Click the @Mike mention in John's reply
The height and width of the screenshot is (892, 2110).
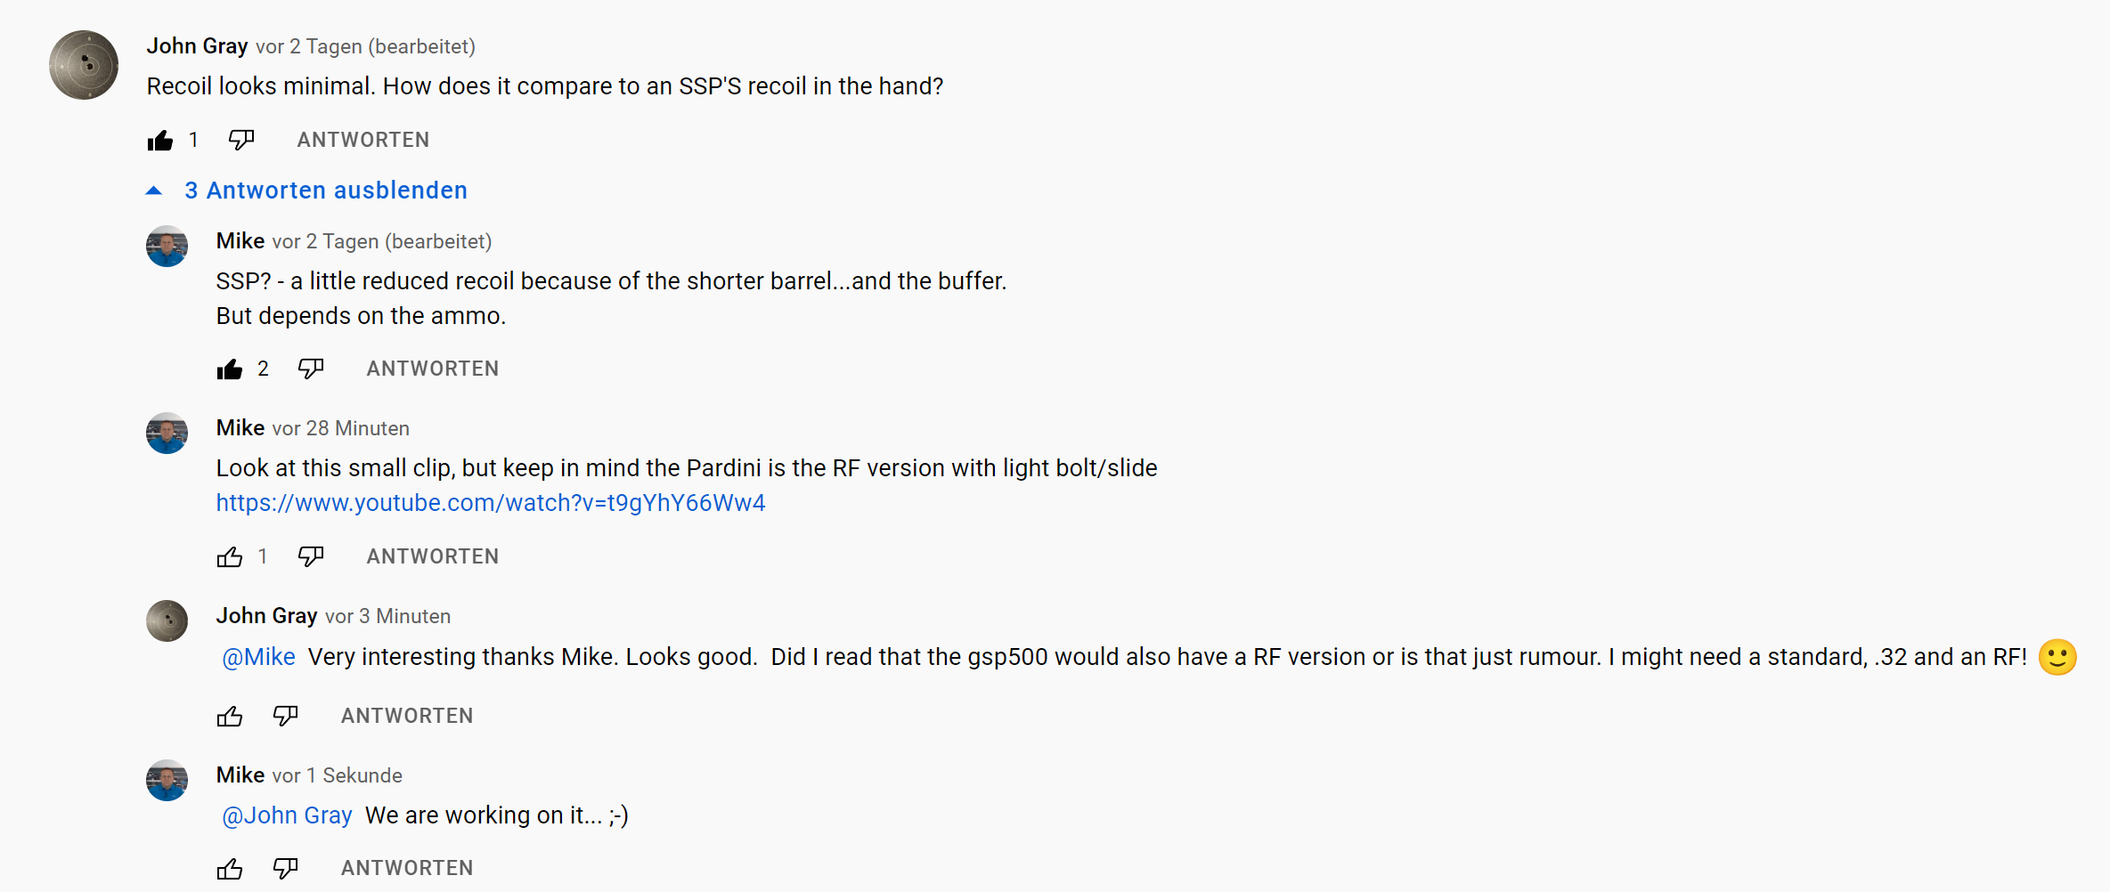258,657
